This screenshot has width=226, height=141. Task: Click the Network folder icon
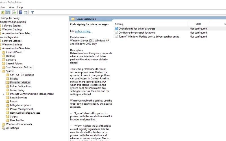3,60
